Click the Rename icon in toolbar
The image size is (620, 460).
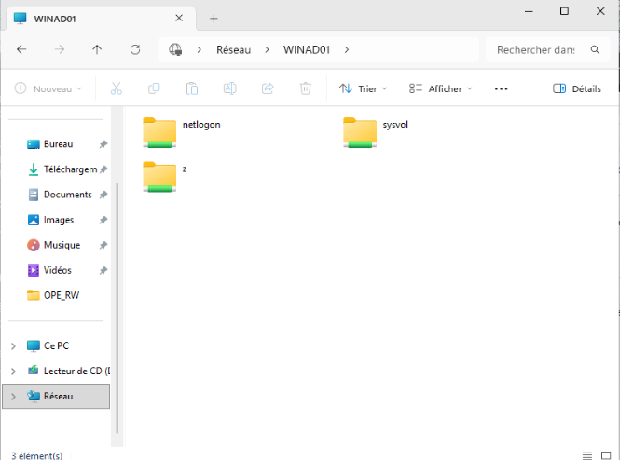[229, 88]
